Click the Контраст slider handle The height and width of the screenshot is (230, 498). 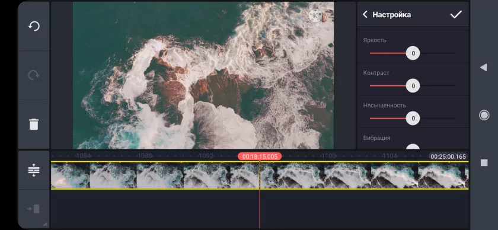[x=413, y=86]
